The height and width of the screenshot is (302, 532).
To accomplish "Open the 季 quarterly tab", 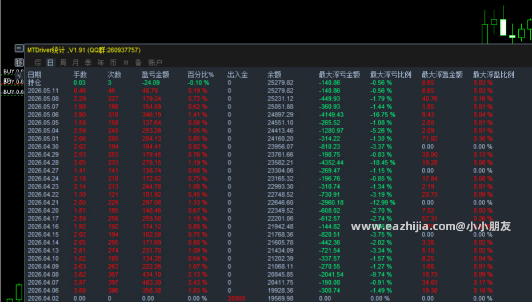I will point(88,63).
